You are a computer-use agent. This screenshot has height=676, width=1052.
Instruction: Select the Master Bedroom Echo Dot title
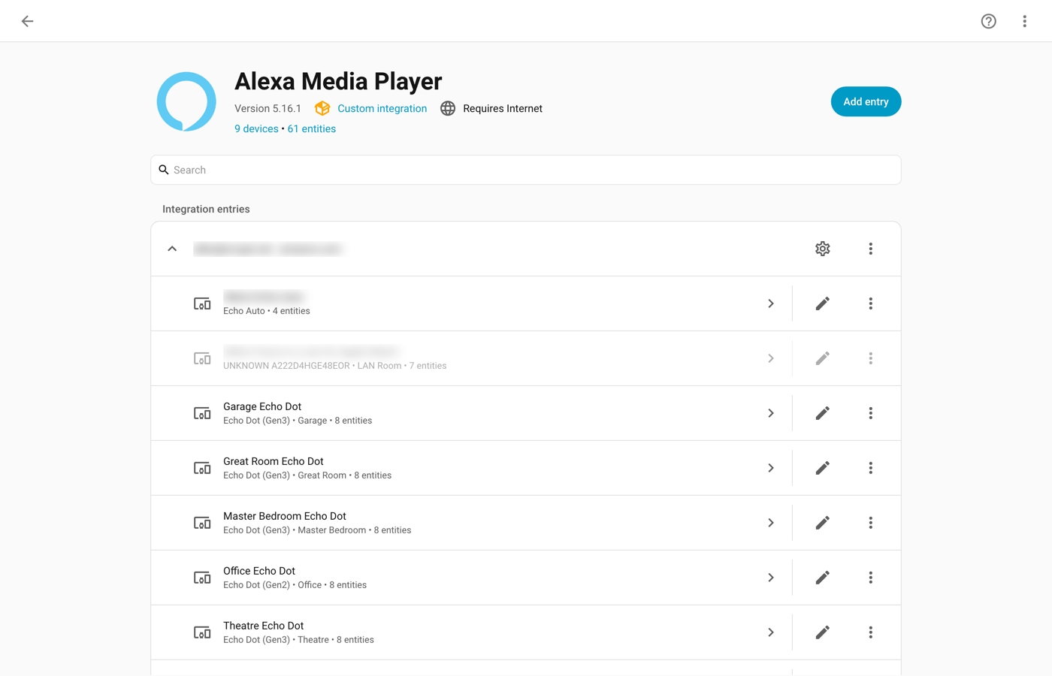[285, 516]
